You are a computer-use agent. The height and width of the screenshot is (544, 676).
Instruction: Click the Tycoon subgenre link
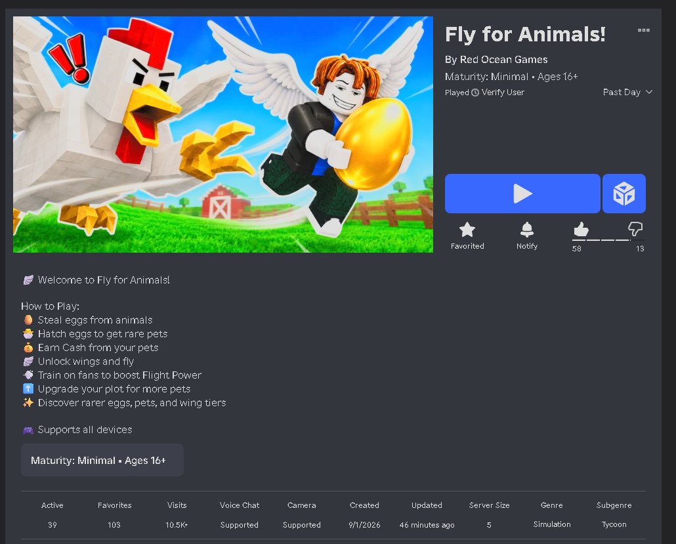coord(614,524)
